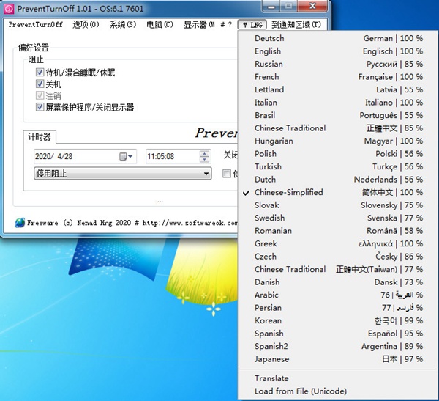The image size is (439, 401).
Task: Click the pink PreventTurnOff title bar icon
Action: pyautogui.click(x=10, y=9)
